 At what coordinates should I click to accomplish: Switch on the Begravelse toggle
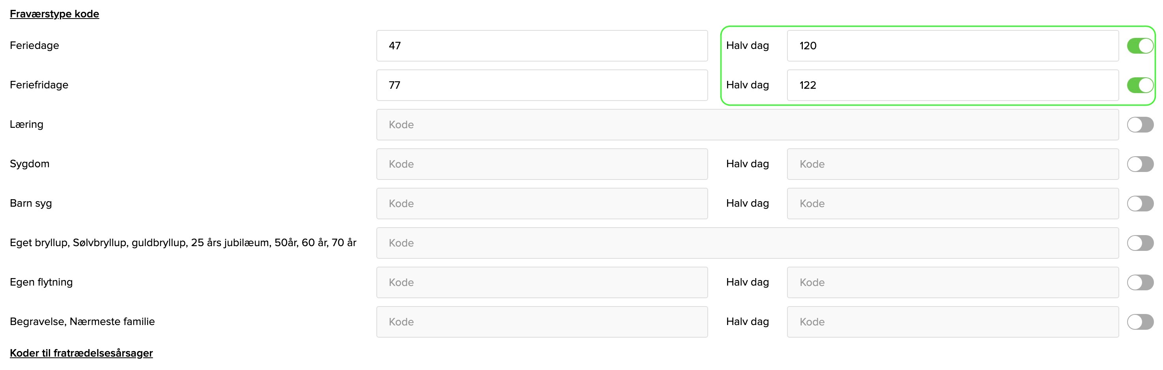tap(1140, 322)
